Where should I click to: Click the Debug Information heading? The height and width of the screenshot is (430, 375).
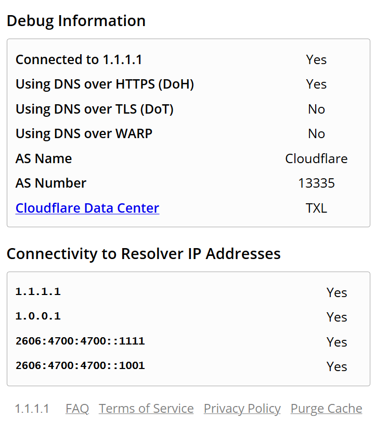76,21
